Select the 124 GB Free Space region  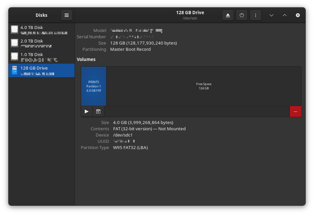click(x=204, y=86)
